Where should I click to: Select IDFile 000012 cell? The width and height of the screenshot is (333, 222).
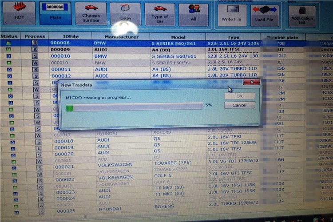[x=61, y=76]
